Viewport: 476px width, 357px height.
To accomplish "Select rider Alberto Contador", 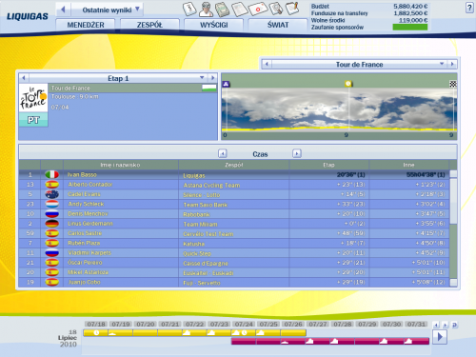I will (90, 185).
